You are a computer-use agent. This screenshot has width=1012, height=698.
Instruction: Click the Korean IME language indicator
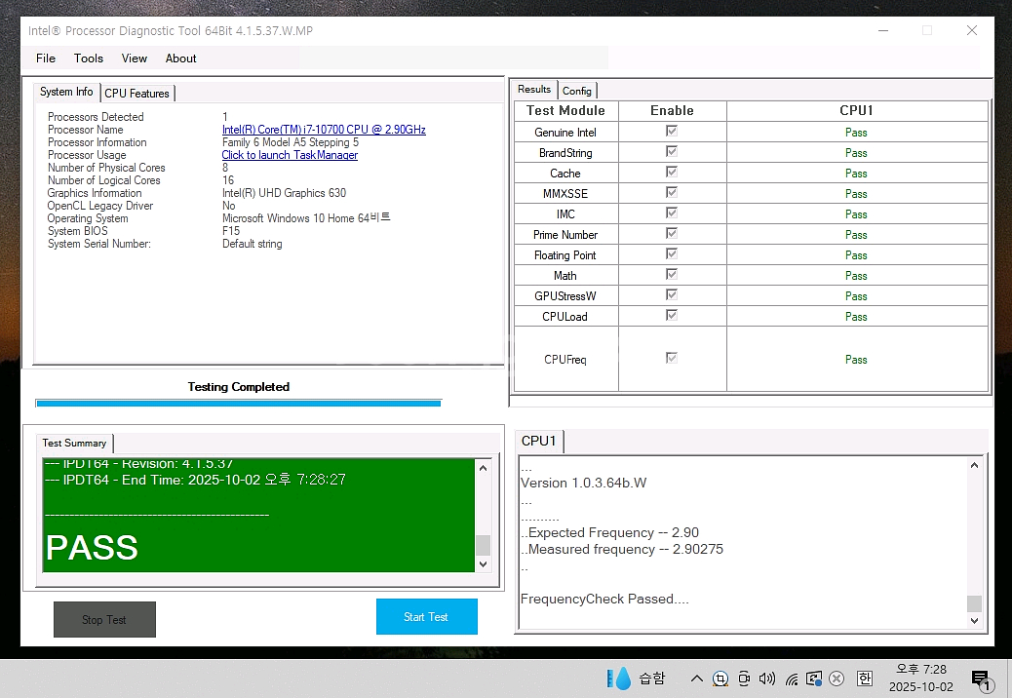[864, 679]
